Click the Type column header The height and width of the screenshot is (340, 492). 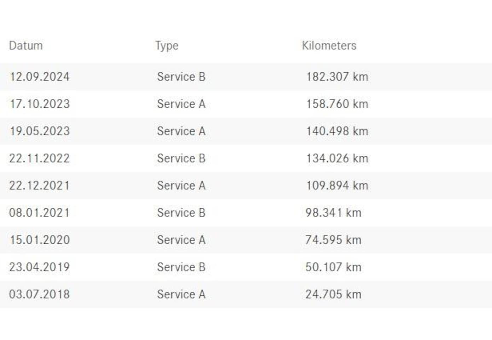(167, 46)
